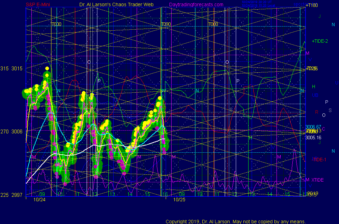The image size is (339, 224).
Task: Click the 'S&P E-Mini' chart title
Action: 38,4
